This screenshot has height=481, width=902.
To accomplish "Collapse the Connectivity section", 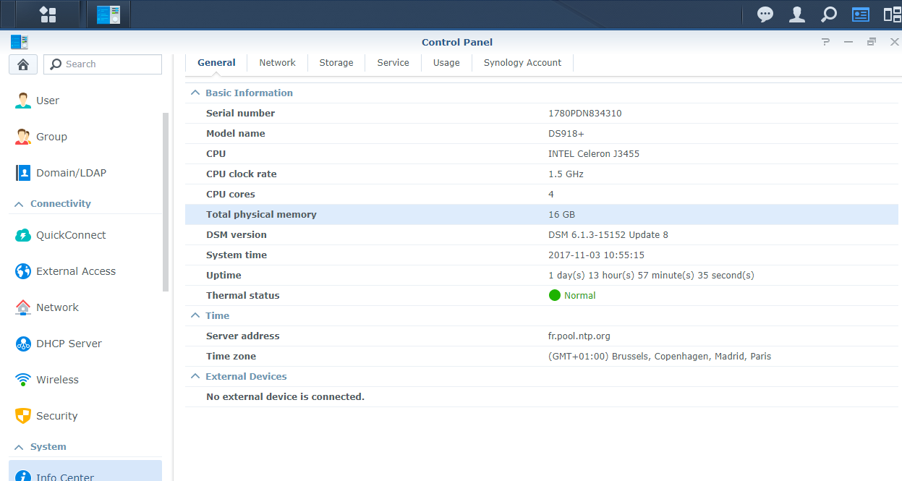I will tap(20, 204).
